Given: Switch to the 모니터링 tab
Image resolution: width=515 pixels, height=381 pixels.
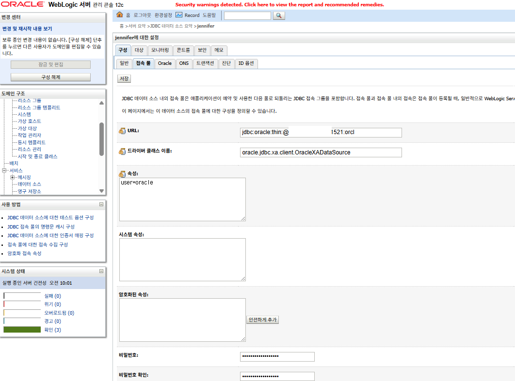Looking at the screenshot, I should tap(160, 50).
